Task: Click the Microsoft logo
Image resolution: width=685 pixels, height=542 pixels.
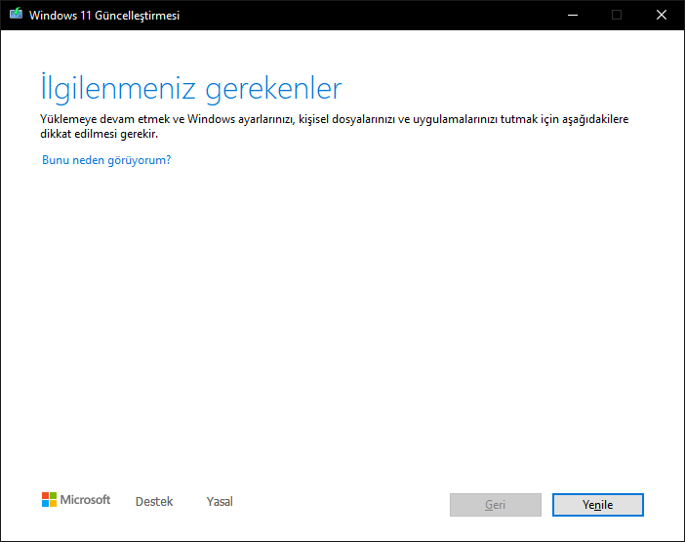Action: tap(76, 500)
